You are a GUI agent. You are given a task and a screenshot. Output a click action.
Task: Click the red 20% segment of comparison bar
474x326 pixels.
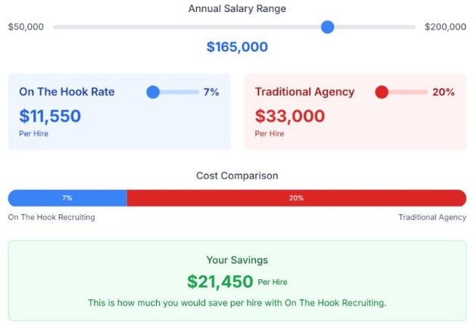[296, 198]
